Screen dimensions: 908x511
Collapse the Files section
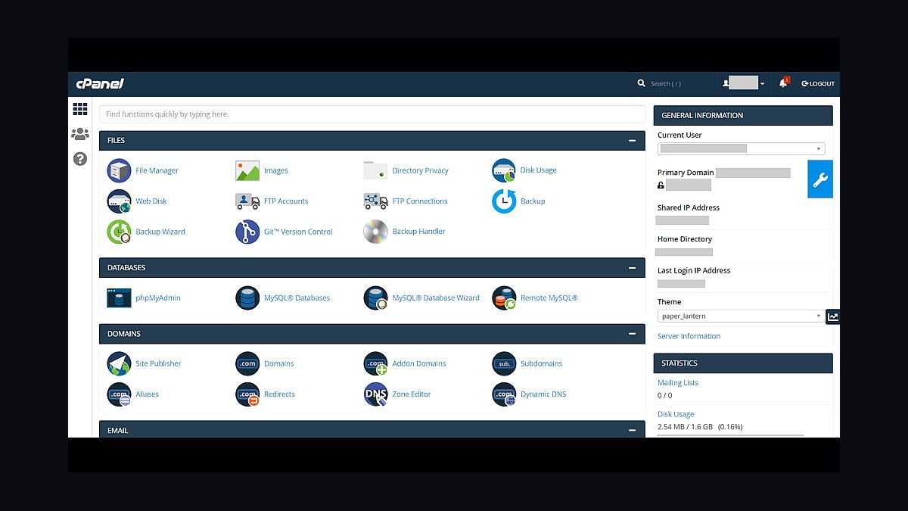(632, 141)
